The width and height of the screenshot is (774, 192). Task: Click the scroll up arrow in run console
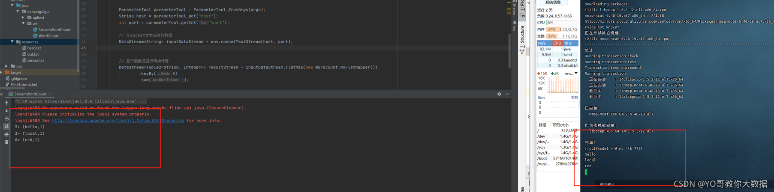pyautogui.click(x=6, y=103)
